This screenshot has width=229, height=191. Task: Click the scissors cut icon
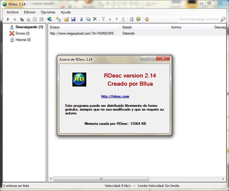[x=81, y=19]
